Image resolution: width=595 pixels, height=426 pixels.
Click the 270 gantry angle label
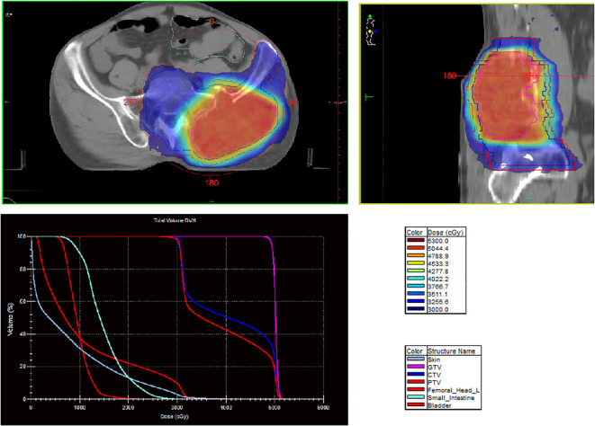tap(131, 103)
